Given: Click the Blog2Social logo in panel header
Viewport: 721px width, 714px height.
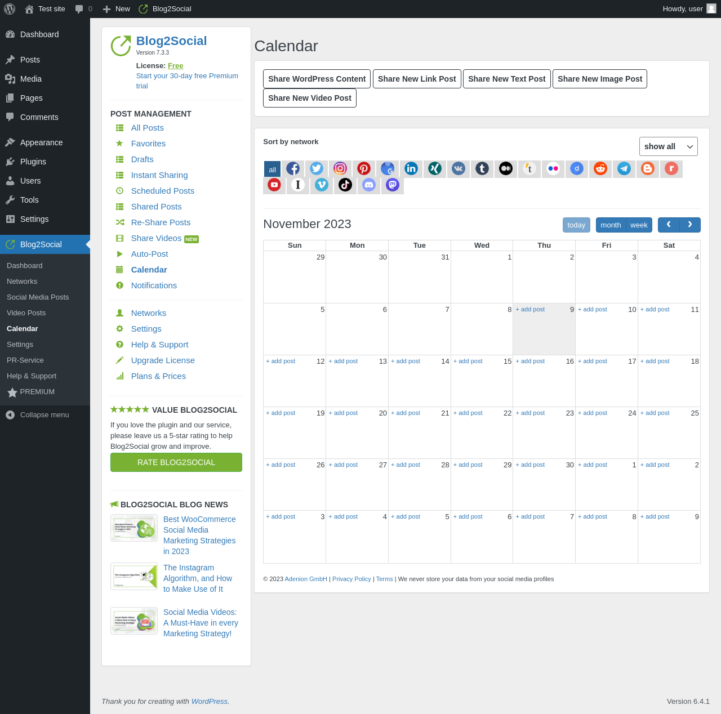Looking at the screenshot, I should (x=121, y=46).
